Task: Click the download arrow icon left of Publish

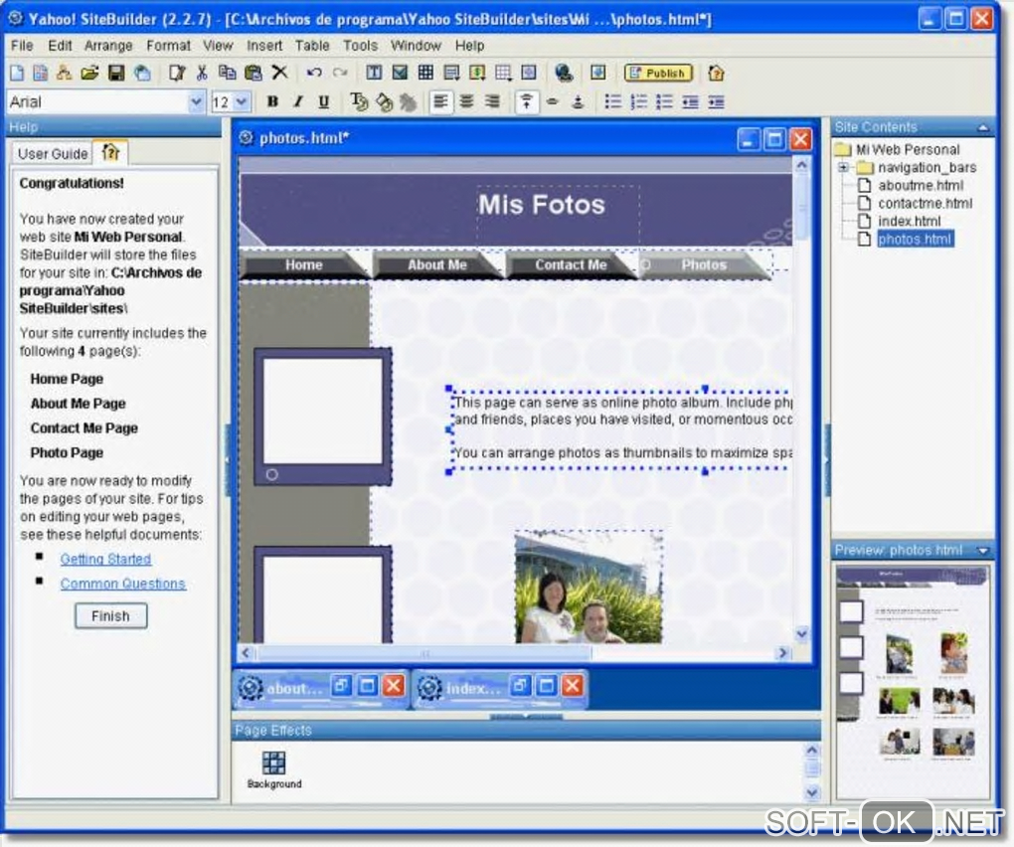Action: [598, 73]
